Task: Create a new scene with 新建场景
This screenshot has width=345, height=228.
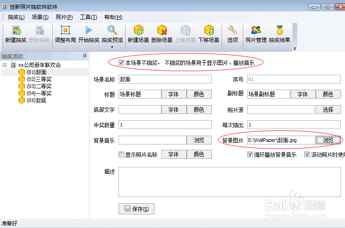Action: pyautogui.click(x=138, y=34)
